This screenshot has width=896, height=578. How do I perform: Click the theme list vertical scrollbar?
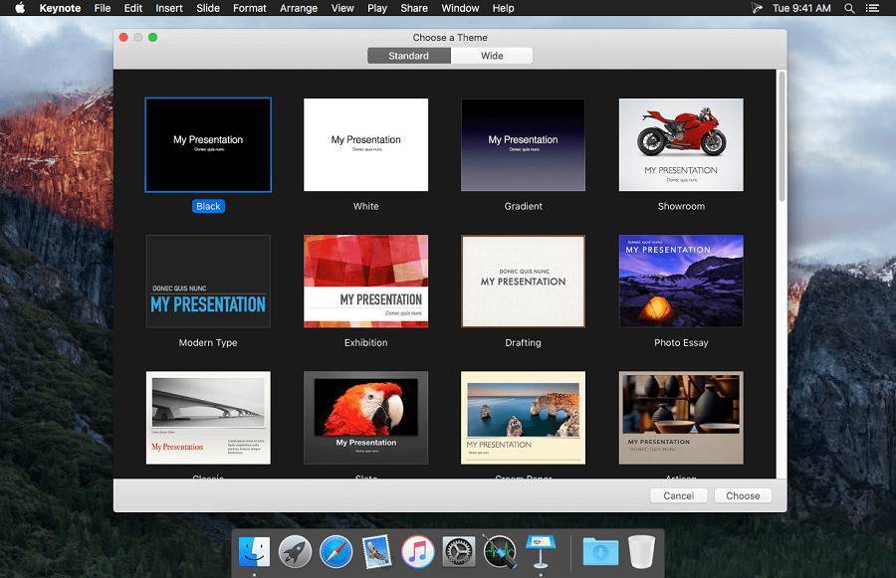pos(782,139)
